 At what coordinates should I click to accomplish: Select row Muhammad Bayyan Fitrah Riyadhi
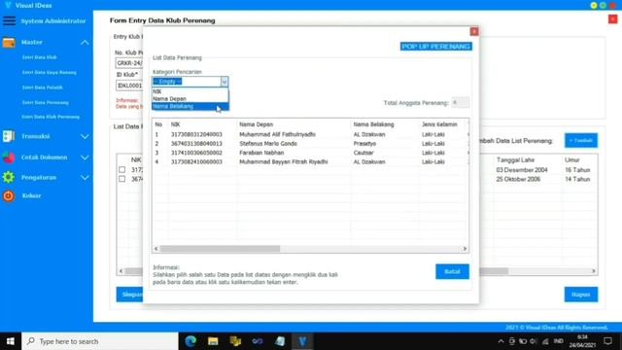[310, 162]
